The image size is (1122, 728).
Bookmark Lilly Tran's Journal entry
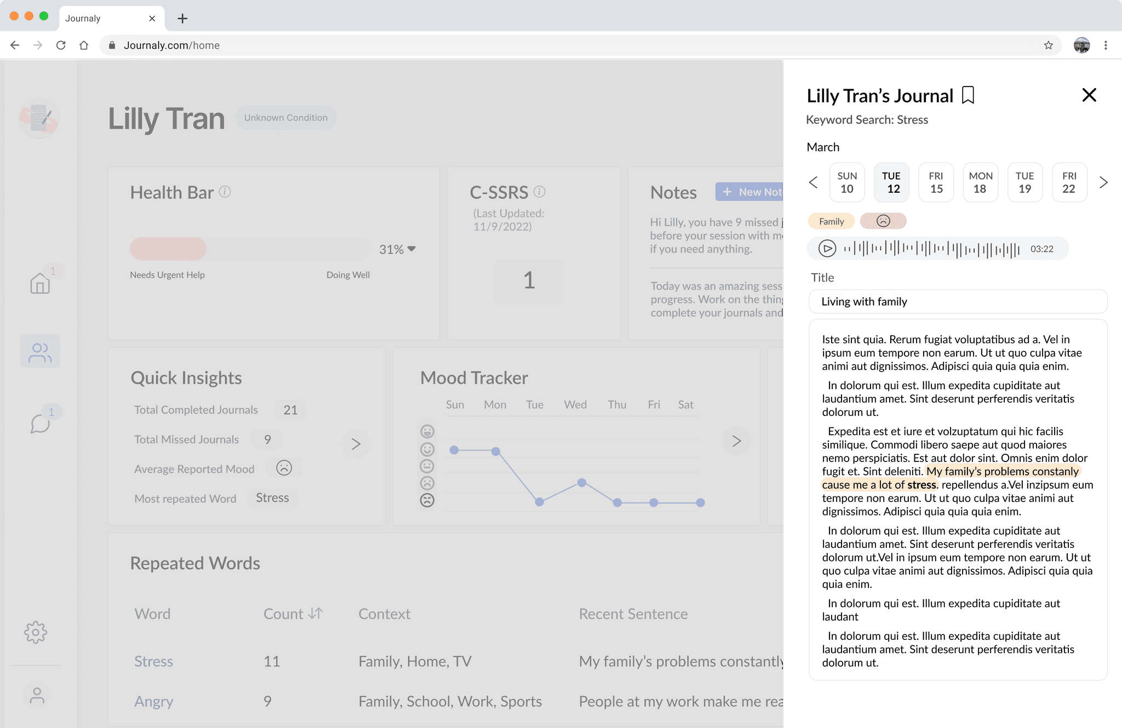[x=968, y=95]
